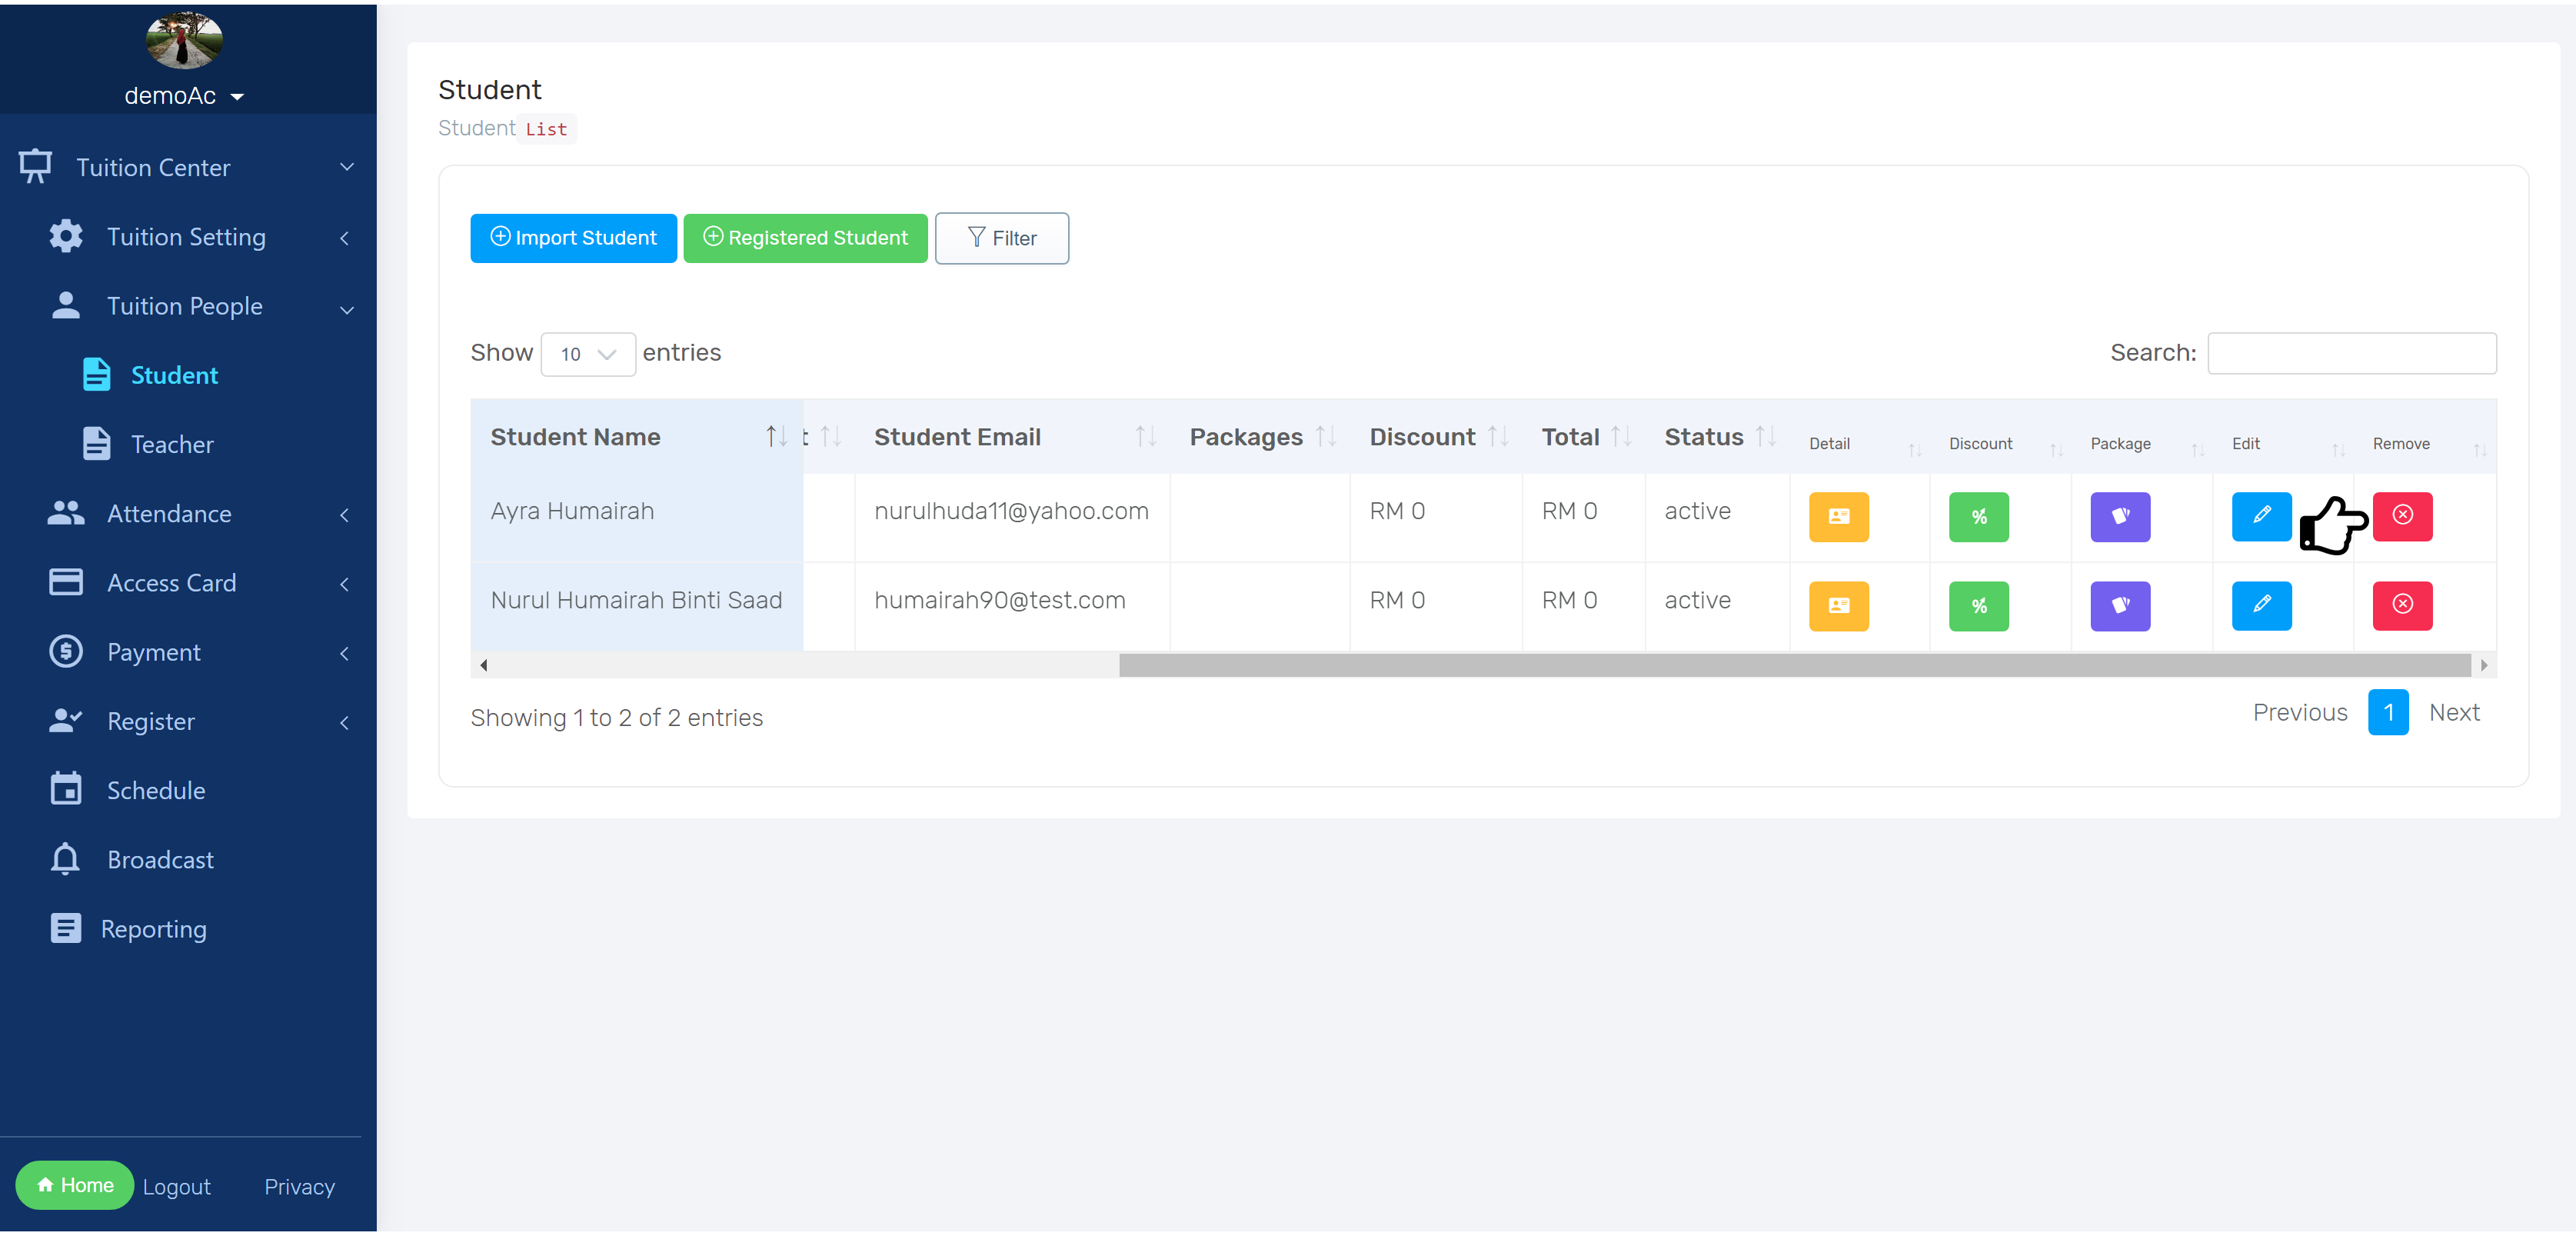Open the Teacher page in sidebar
The width and height of the screenshot is (2576, 1236).
tap(172, 444)
